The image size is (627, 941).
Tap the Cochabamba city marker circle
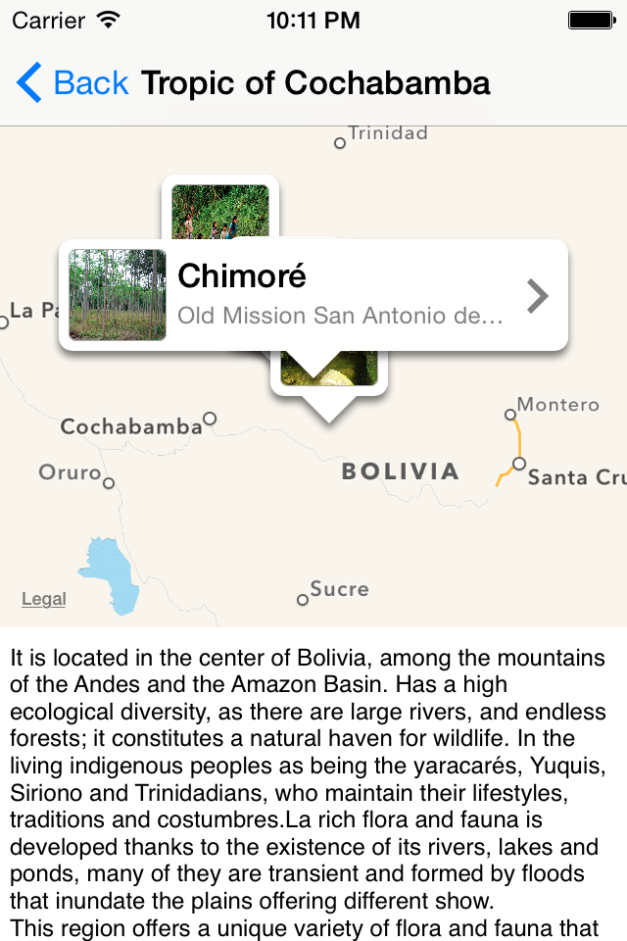(210, 418)
